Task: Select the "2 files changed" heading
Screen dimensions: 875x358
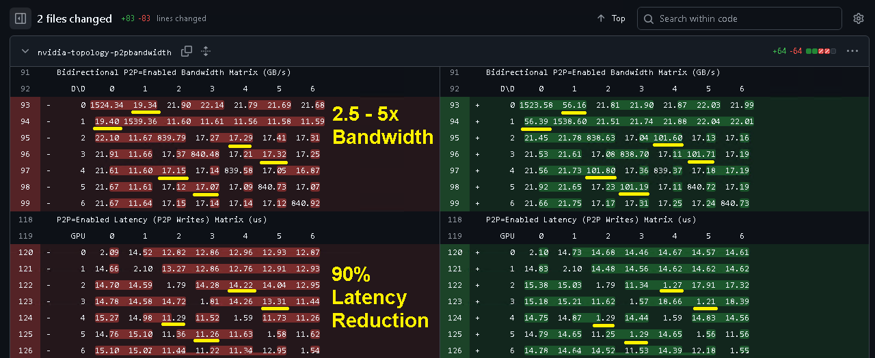Action: click(75, 18)
